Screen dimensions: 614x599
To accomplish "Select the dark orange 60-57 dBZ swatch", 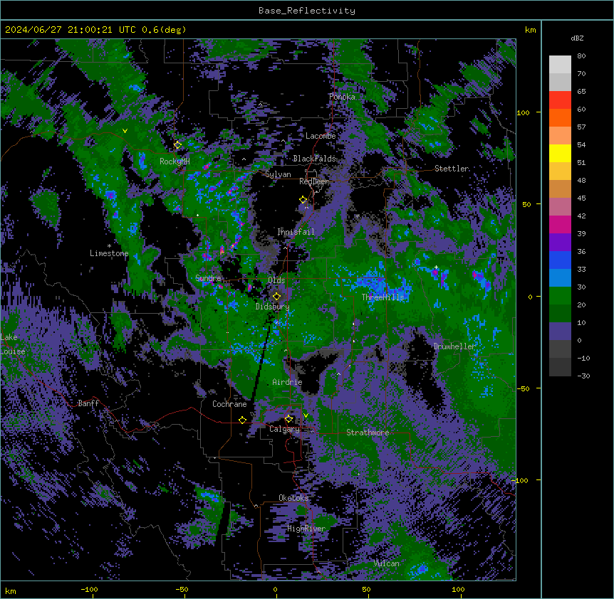I will tap(560, 117).
